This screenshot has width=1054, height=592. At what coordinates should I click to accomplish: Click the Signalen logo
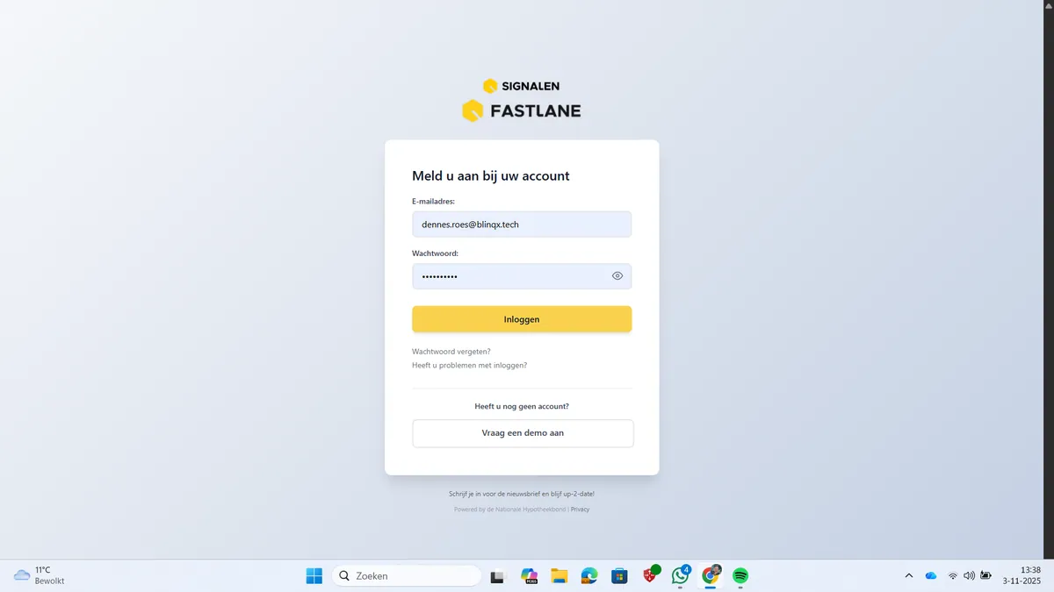(x=522, y=86)
